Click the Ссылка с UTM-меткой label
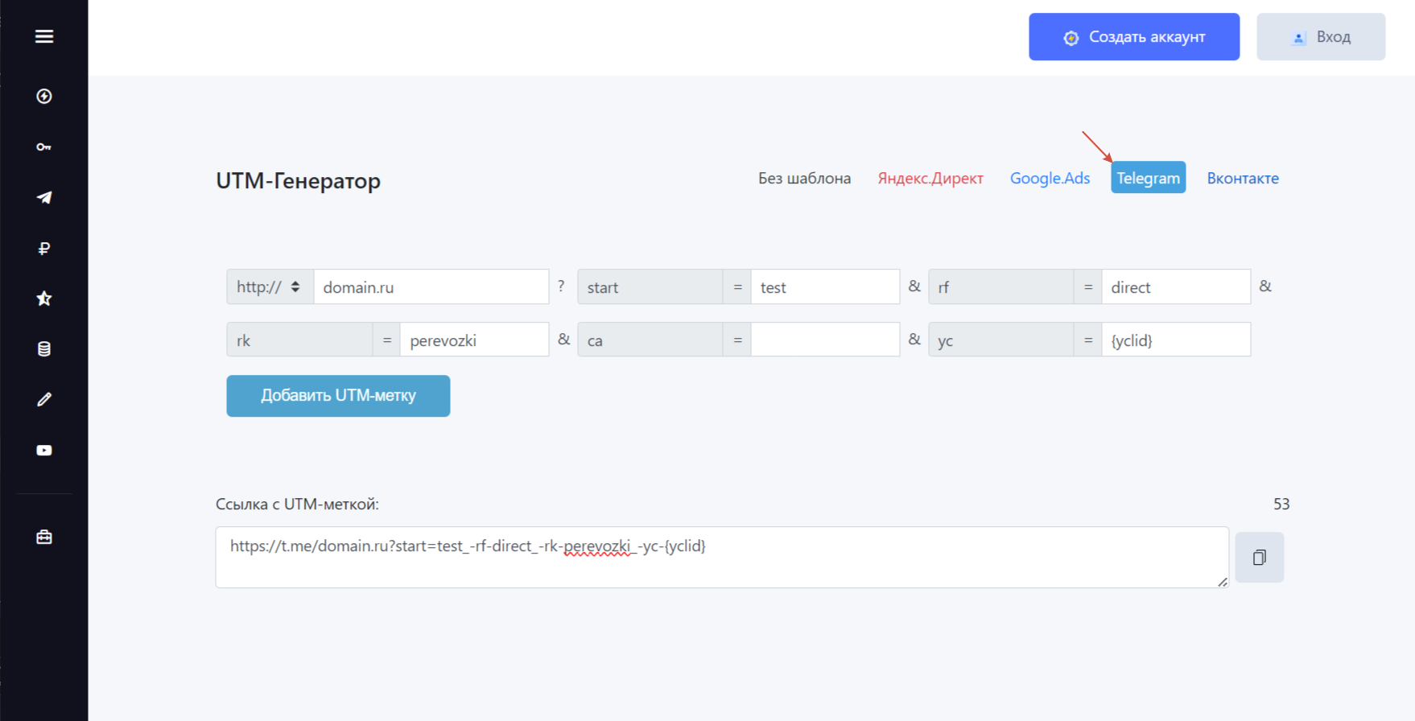Viewport: 1415px width, 721px height. 297,504
